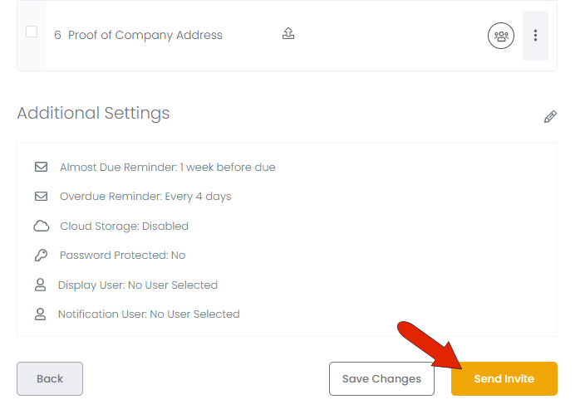Click the "Cloud Storage: Disabled" setting text

tap(124, 227)
